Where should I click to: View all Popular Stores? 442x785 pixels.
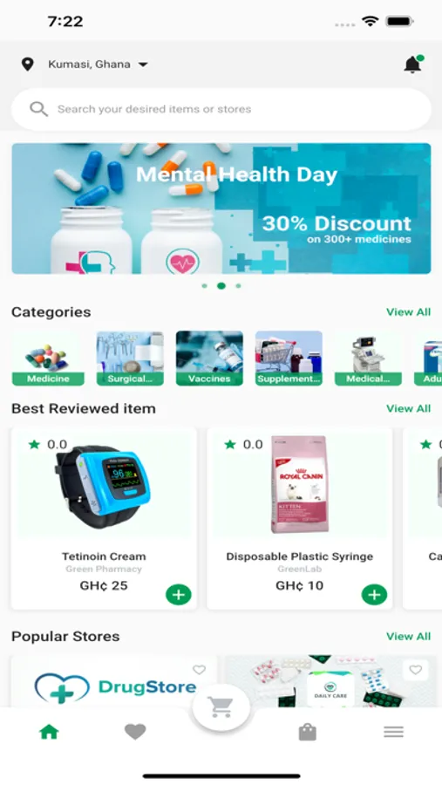coord(409,637)
